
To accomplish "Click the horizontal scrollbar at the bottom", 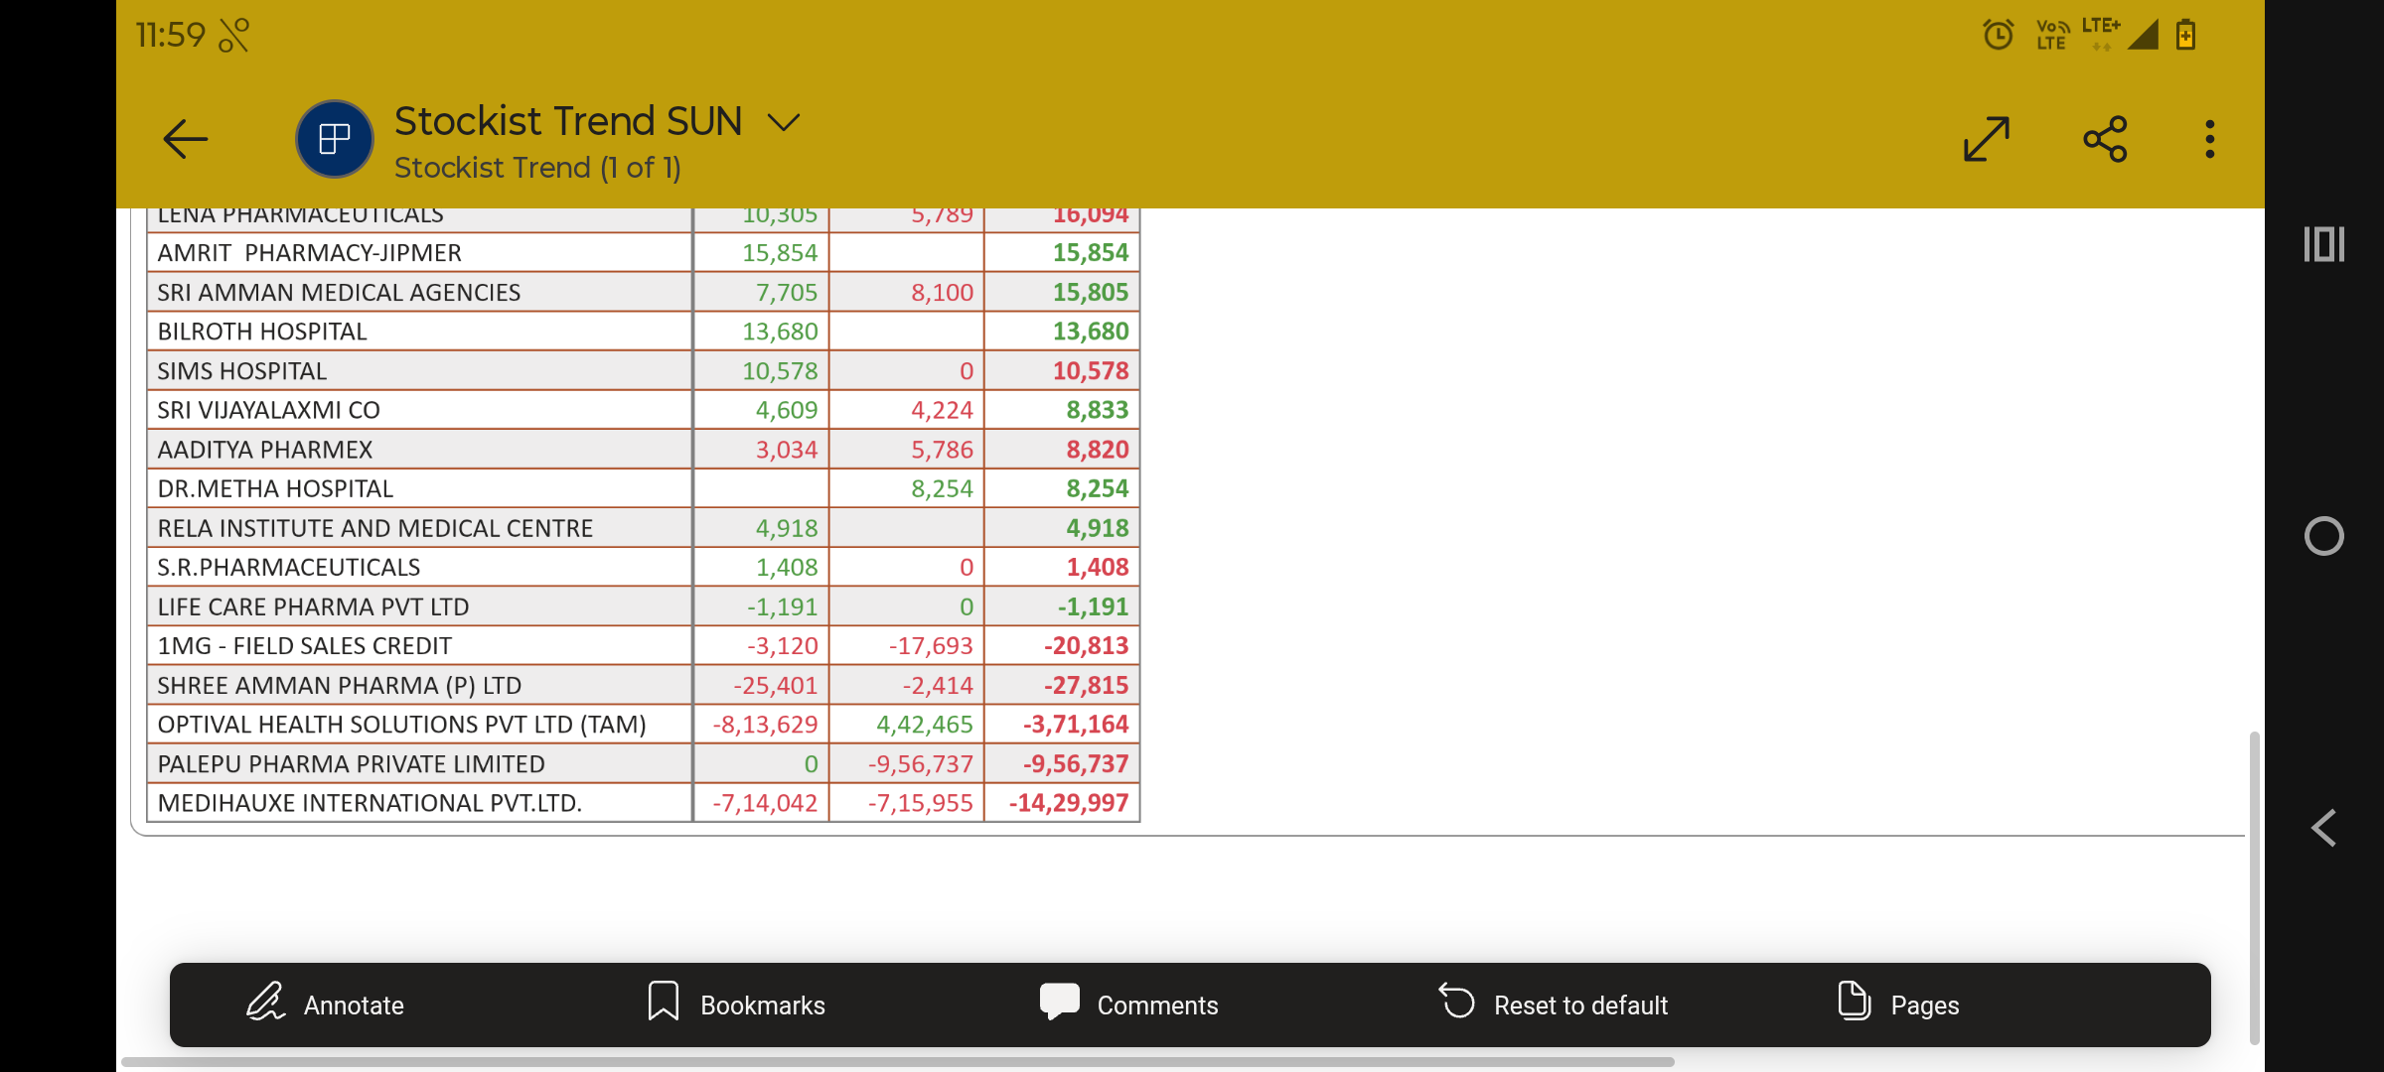I will pyautogui.click(x=897, y=1062).
